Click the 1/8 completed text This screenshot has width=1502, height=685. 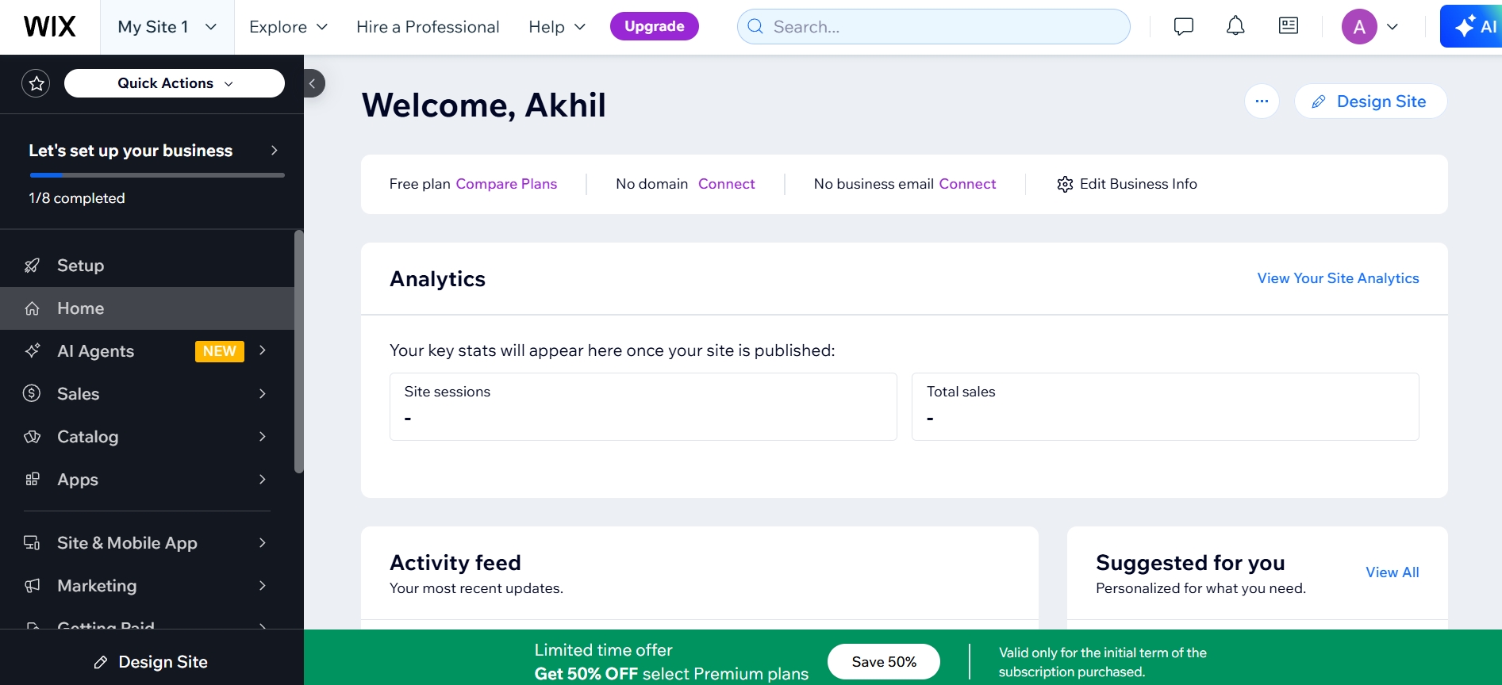click(x=77, y=198)
